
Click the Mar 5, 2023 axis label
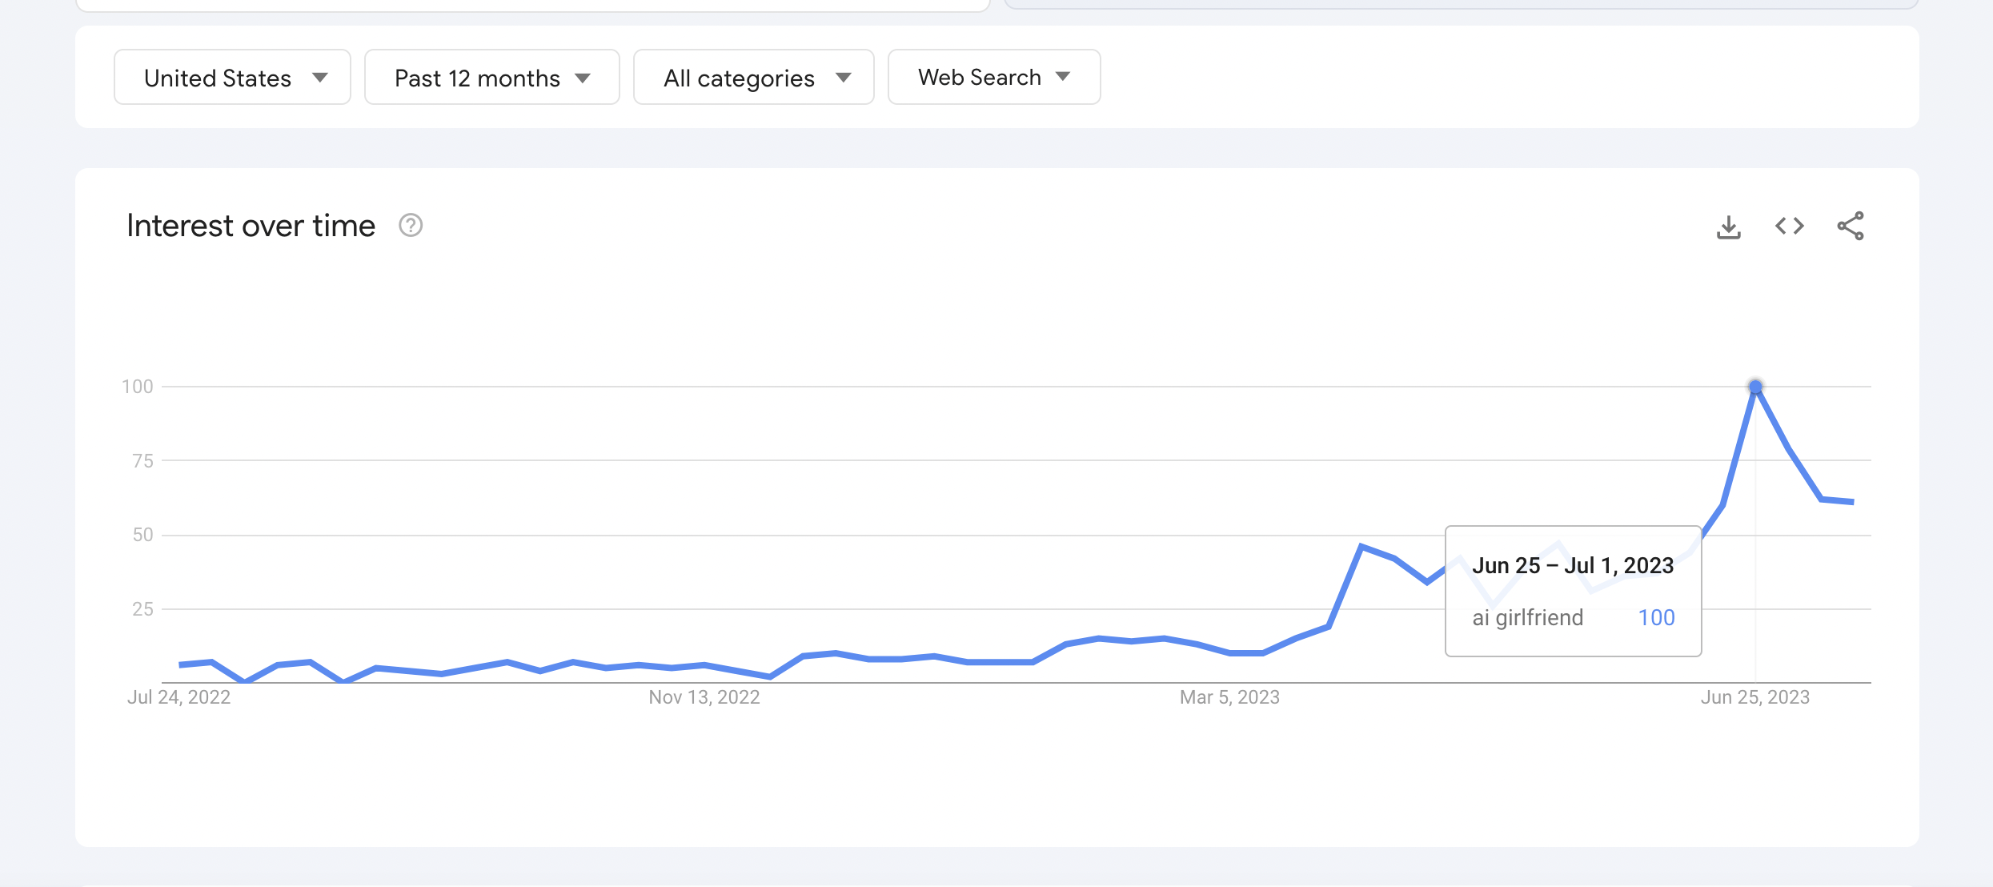tap(1229, 697)
